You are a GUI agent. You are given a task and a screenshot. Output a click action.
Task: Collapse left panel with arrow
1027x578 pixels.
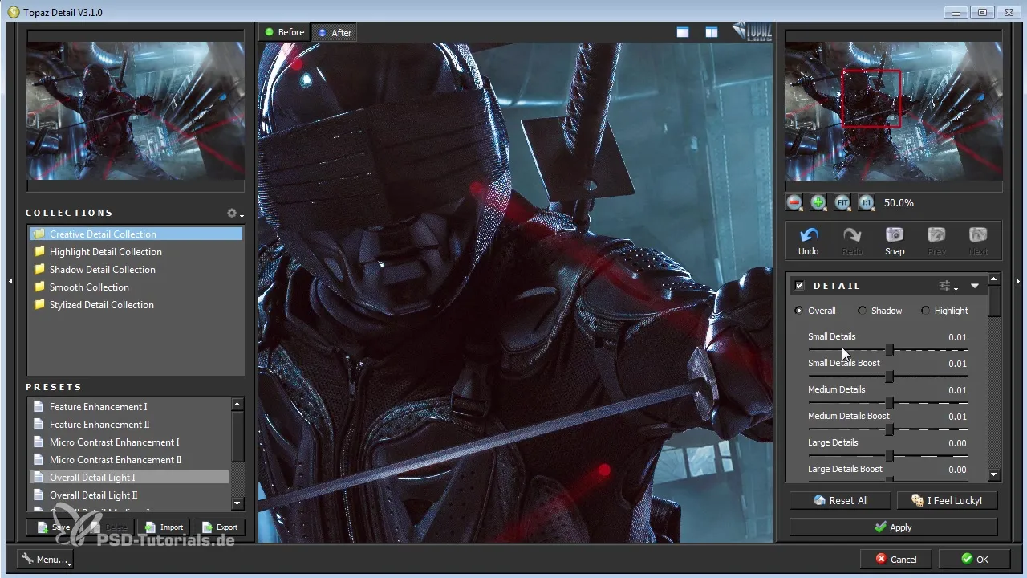(10, 281)
